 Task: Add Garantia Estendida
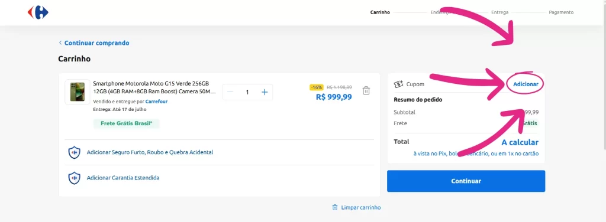point(123,178)
